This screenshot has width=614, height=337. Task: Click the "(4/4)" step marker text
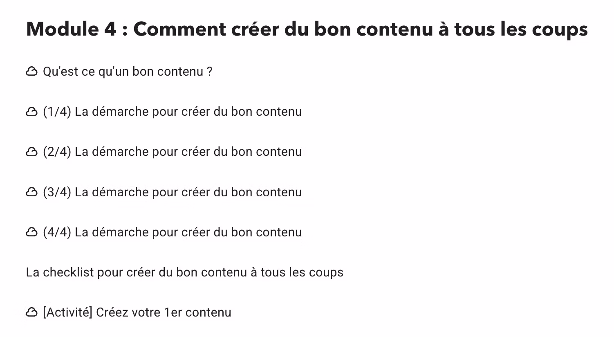pos(57,232)
